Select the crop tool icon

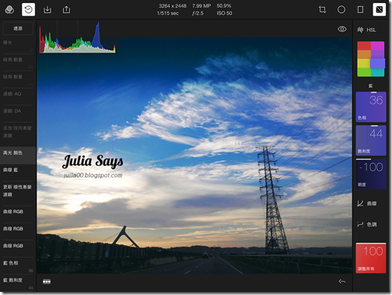[x=322, y=9]
